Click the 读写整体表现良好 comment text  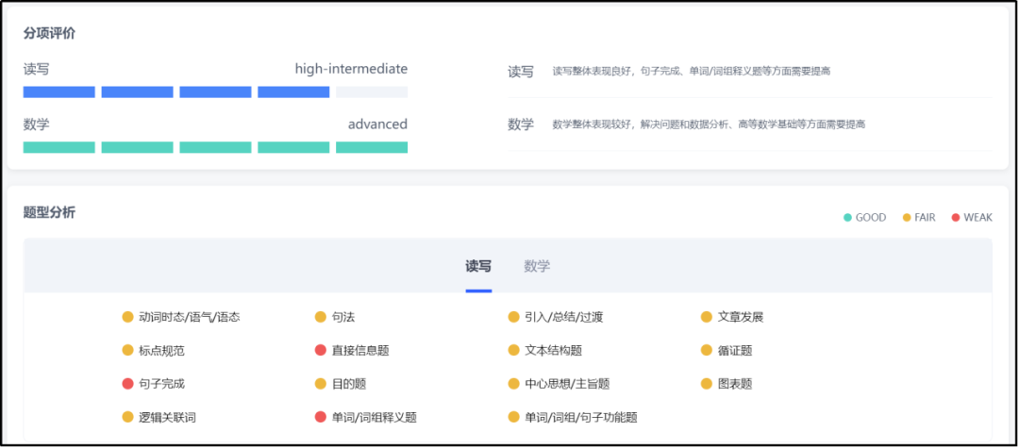pyautogui.click(x=692, y=71)
